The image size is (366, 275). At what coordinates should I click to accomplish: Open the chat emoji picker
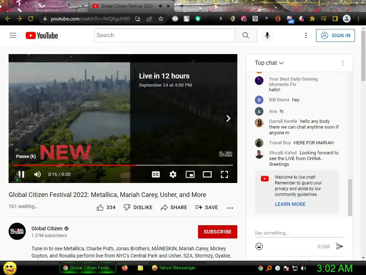259,246
